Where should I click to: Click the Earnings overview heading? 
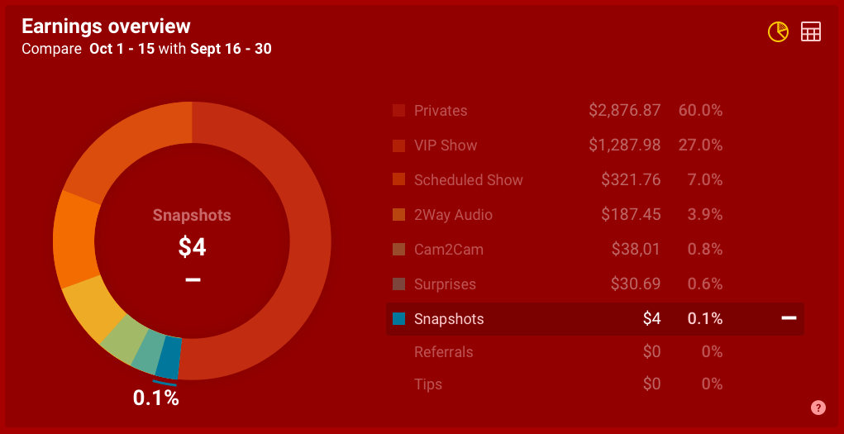click(x=106, y=26)
